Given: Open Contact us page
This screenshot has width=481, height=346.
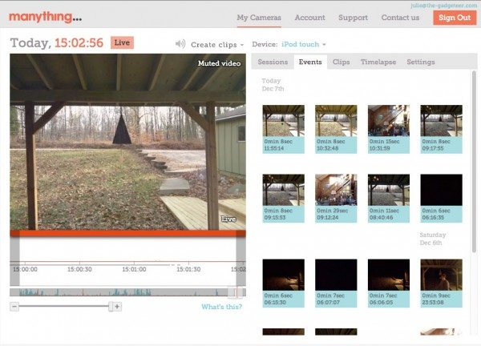Looking at the screenshot, I should 400,18.
